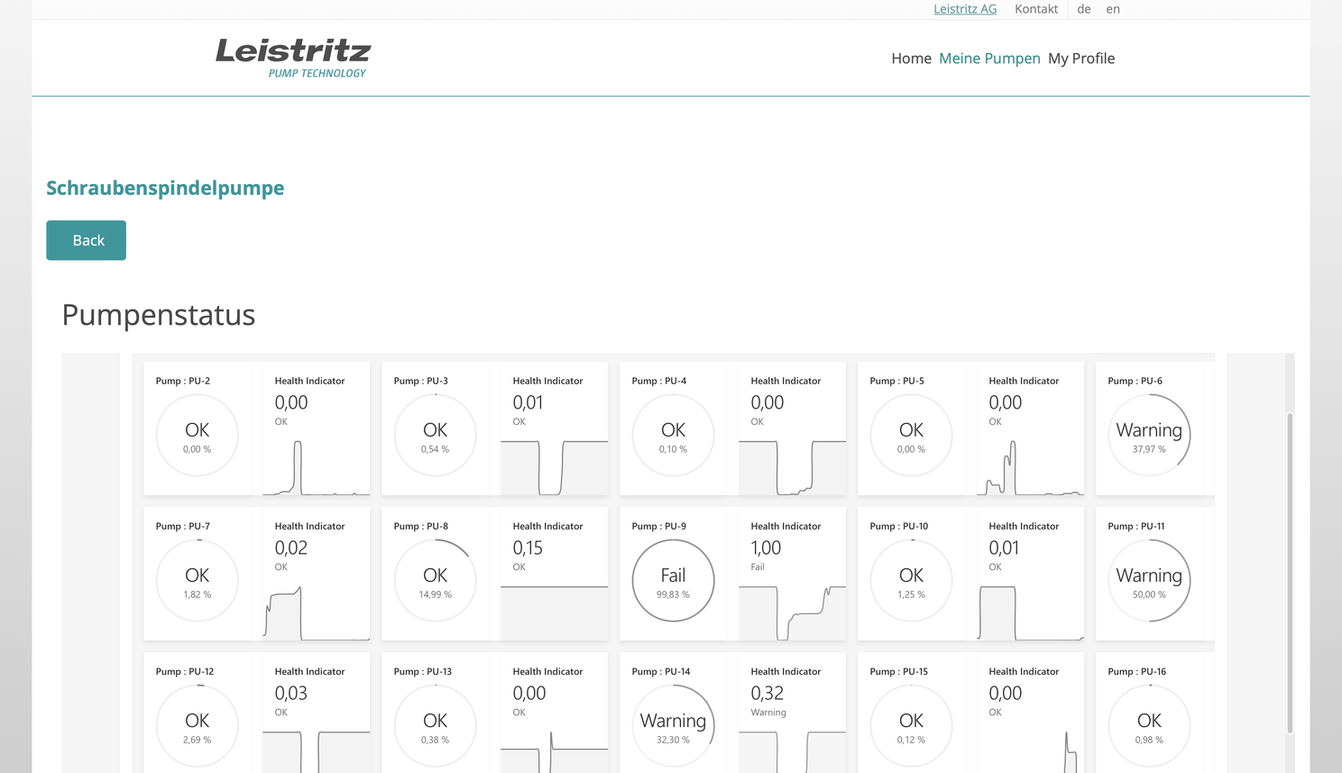1342x773 pixels.
Task: Select the PU-6 Warning status gauge
Action: tap(1150, 435)
